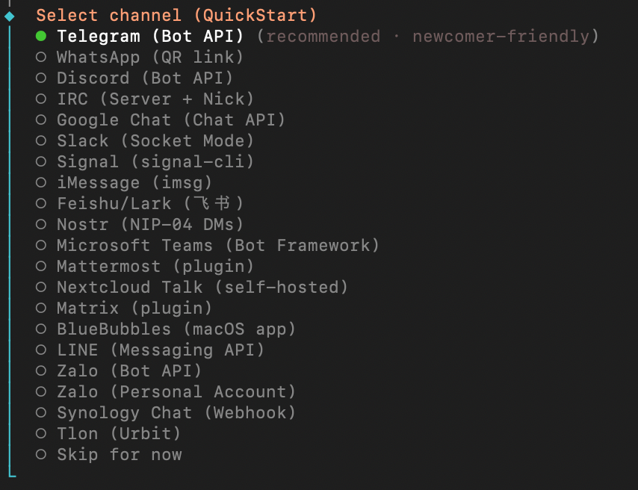Pick Zalo (Personal Account) option
638x490 pixels.
[176, 391]
